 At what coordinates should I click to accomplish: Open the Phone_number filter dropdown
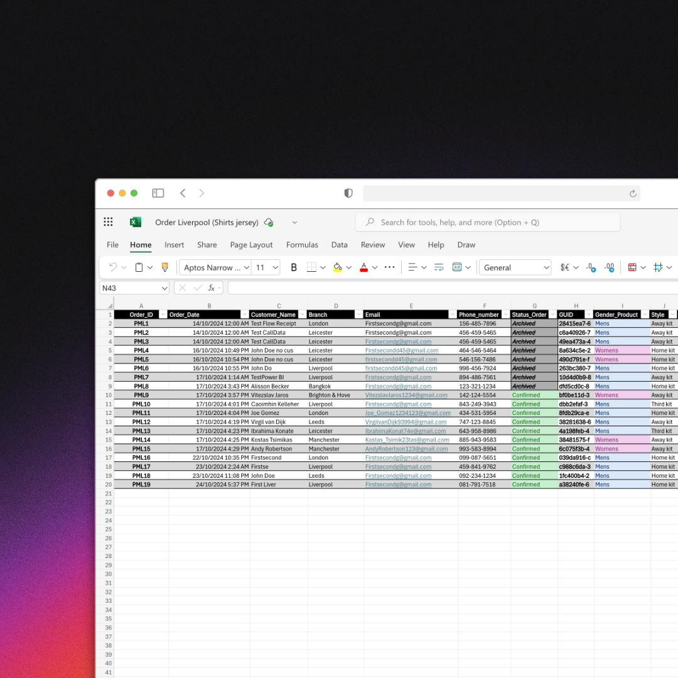point(505,315)
